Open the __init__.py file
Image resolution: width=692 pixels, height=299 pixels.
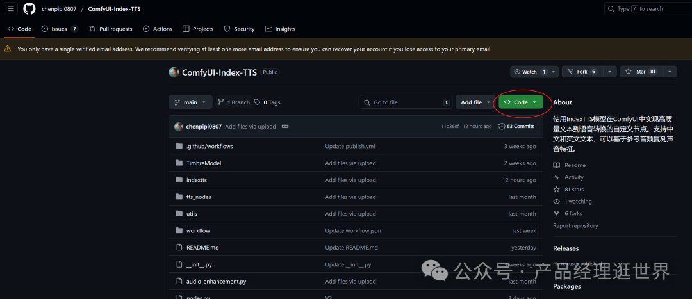tap(199, 264)
